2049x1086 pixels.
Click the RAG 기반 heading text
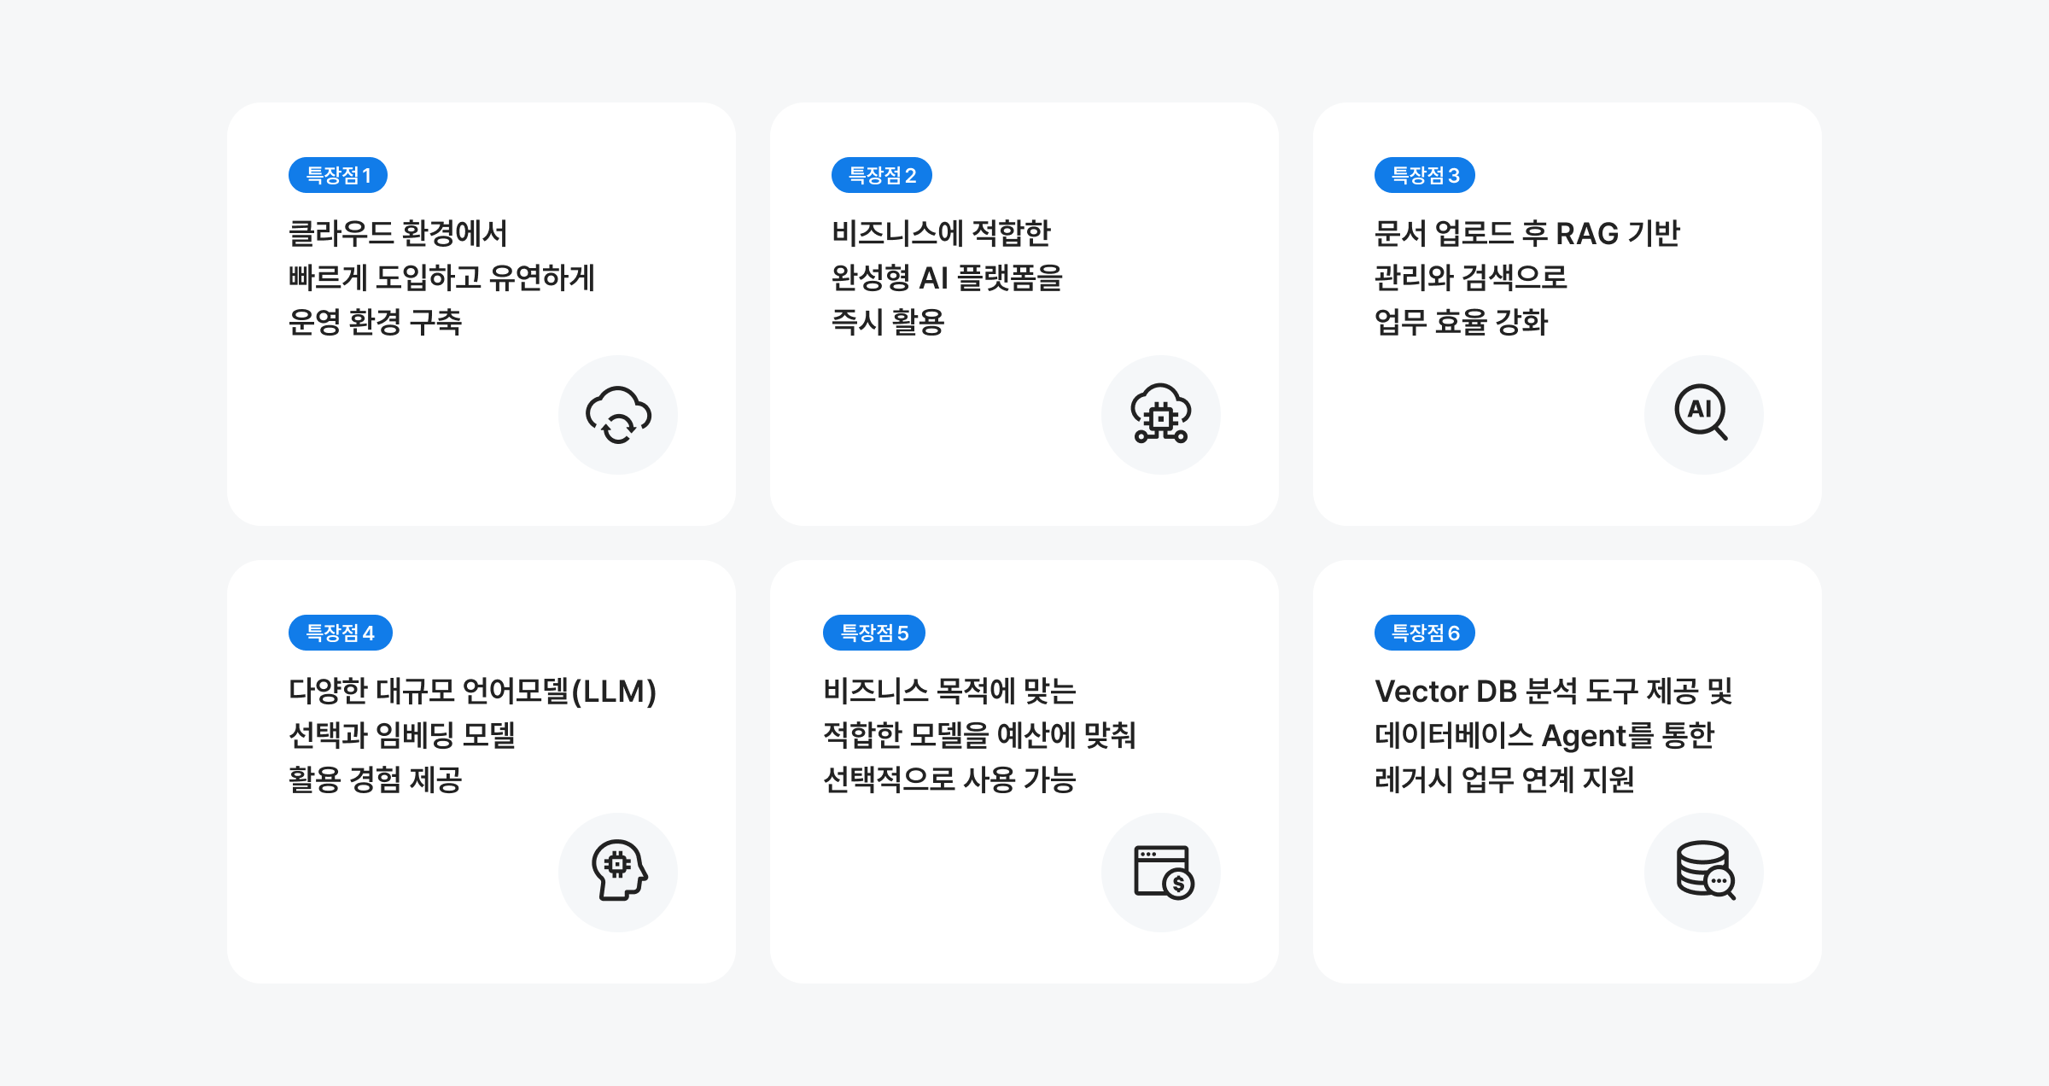click(x=1617, y=233)
